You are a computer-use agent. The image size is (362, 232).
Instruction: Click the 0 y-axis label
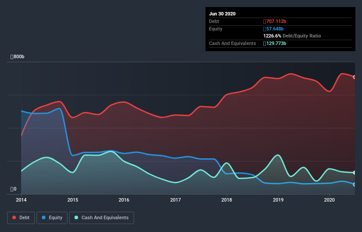click(13, 189)
